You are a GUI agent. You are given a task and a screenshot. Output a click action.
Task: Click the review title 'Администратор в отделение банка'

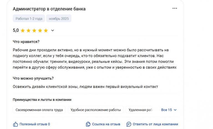click(49, 9)
